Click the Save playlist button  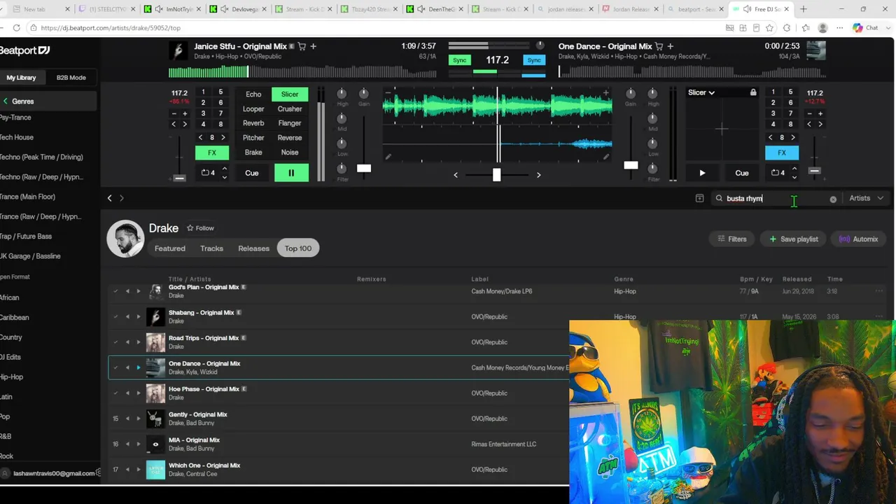point(794,239)
